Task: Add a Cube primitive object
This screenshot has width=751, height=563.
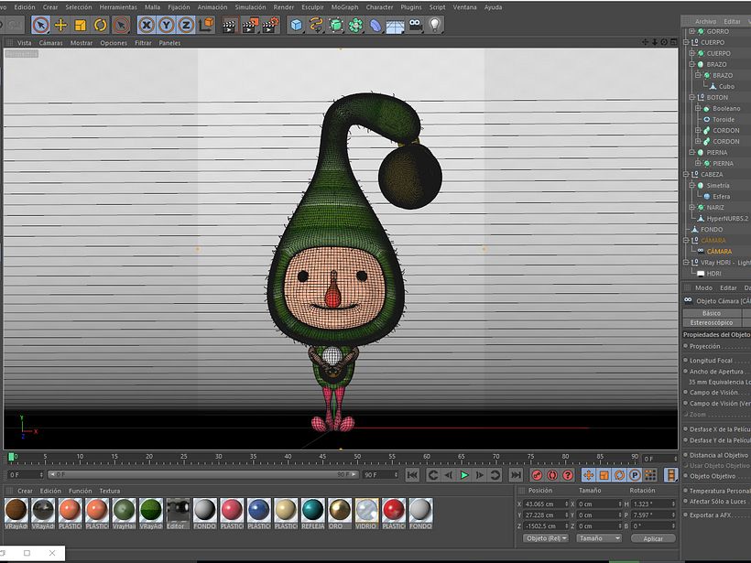Action: point(297,25)
